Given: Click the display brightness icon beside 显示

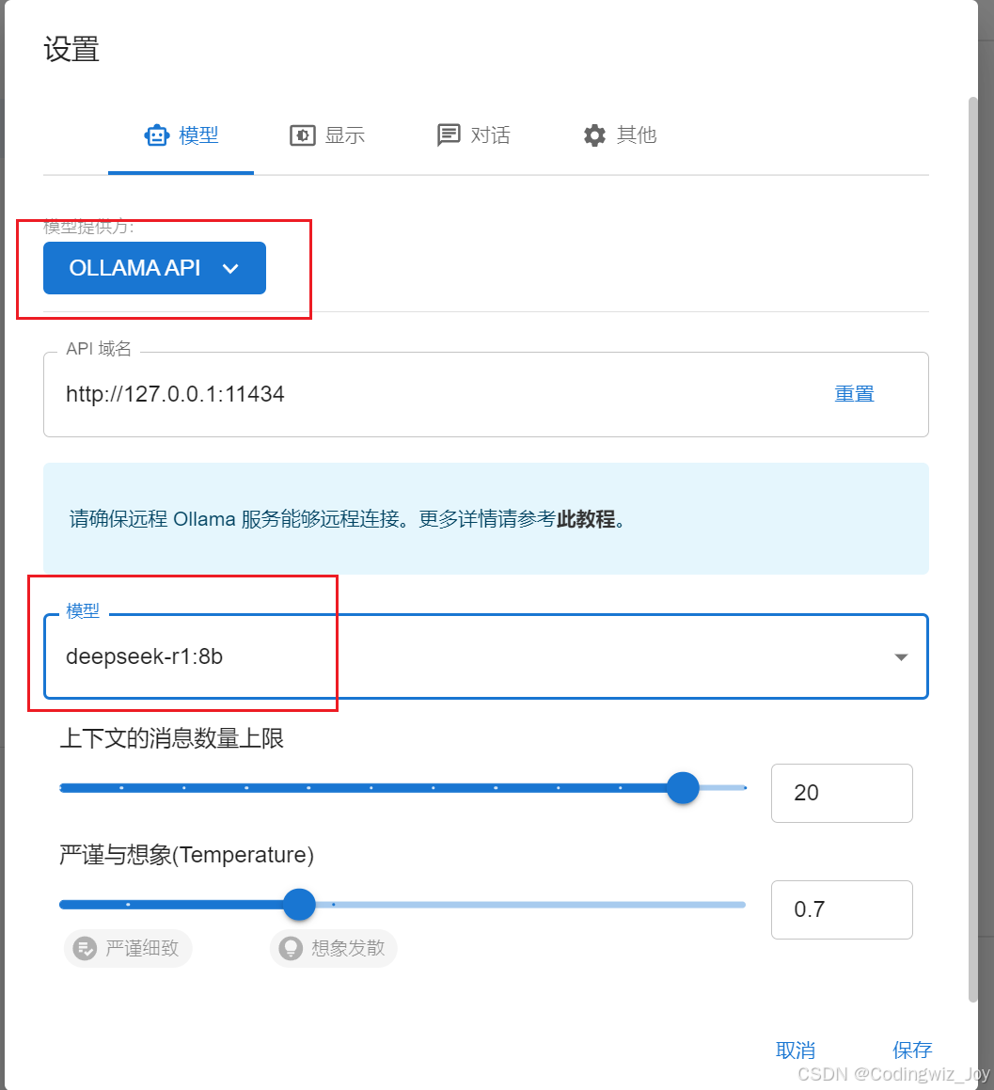Looking at the screenshot, I should 303,134.
